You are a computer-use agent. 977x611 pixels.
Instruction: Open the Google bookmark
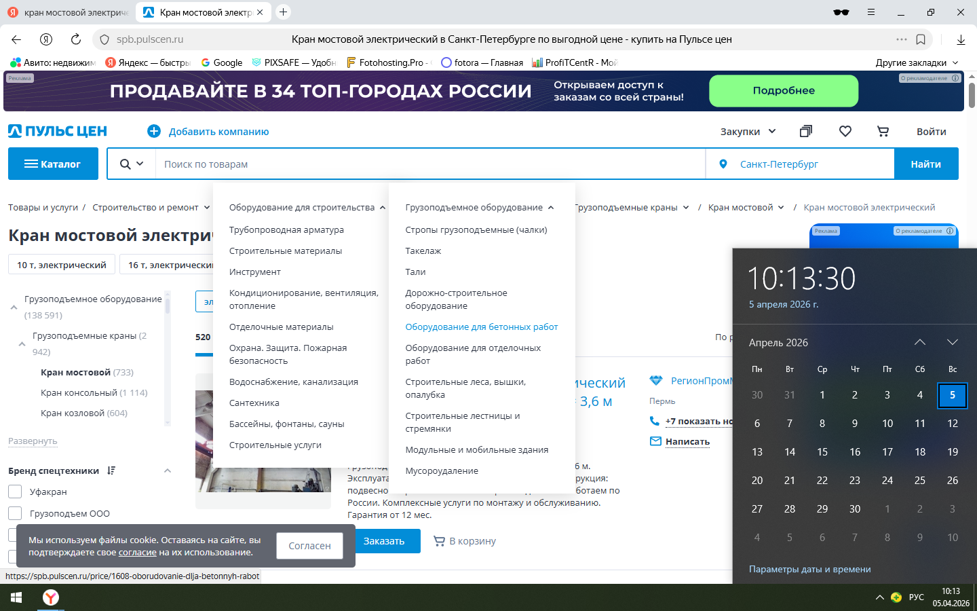[222, 62]
